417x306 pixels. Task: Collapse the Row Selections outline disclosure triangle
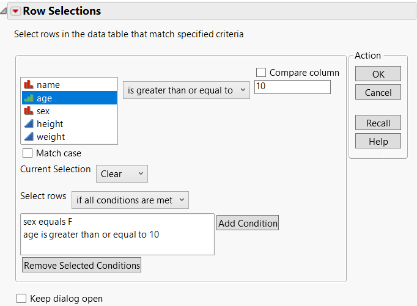5,11
